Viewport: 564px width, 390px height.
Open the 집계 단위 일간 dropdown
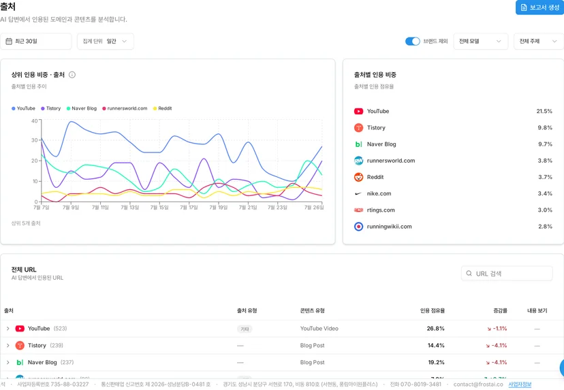tap(106, 42)
